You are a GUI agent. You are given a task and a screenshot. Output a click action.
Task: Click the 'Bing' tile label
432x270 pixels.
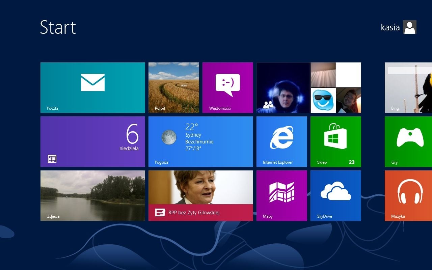click(x=395, y=108)
